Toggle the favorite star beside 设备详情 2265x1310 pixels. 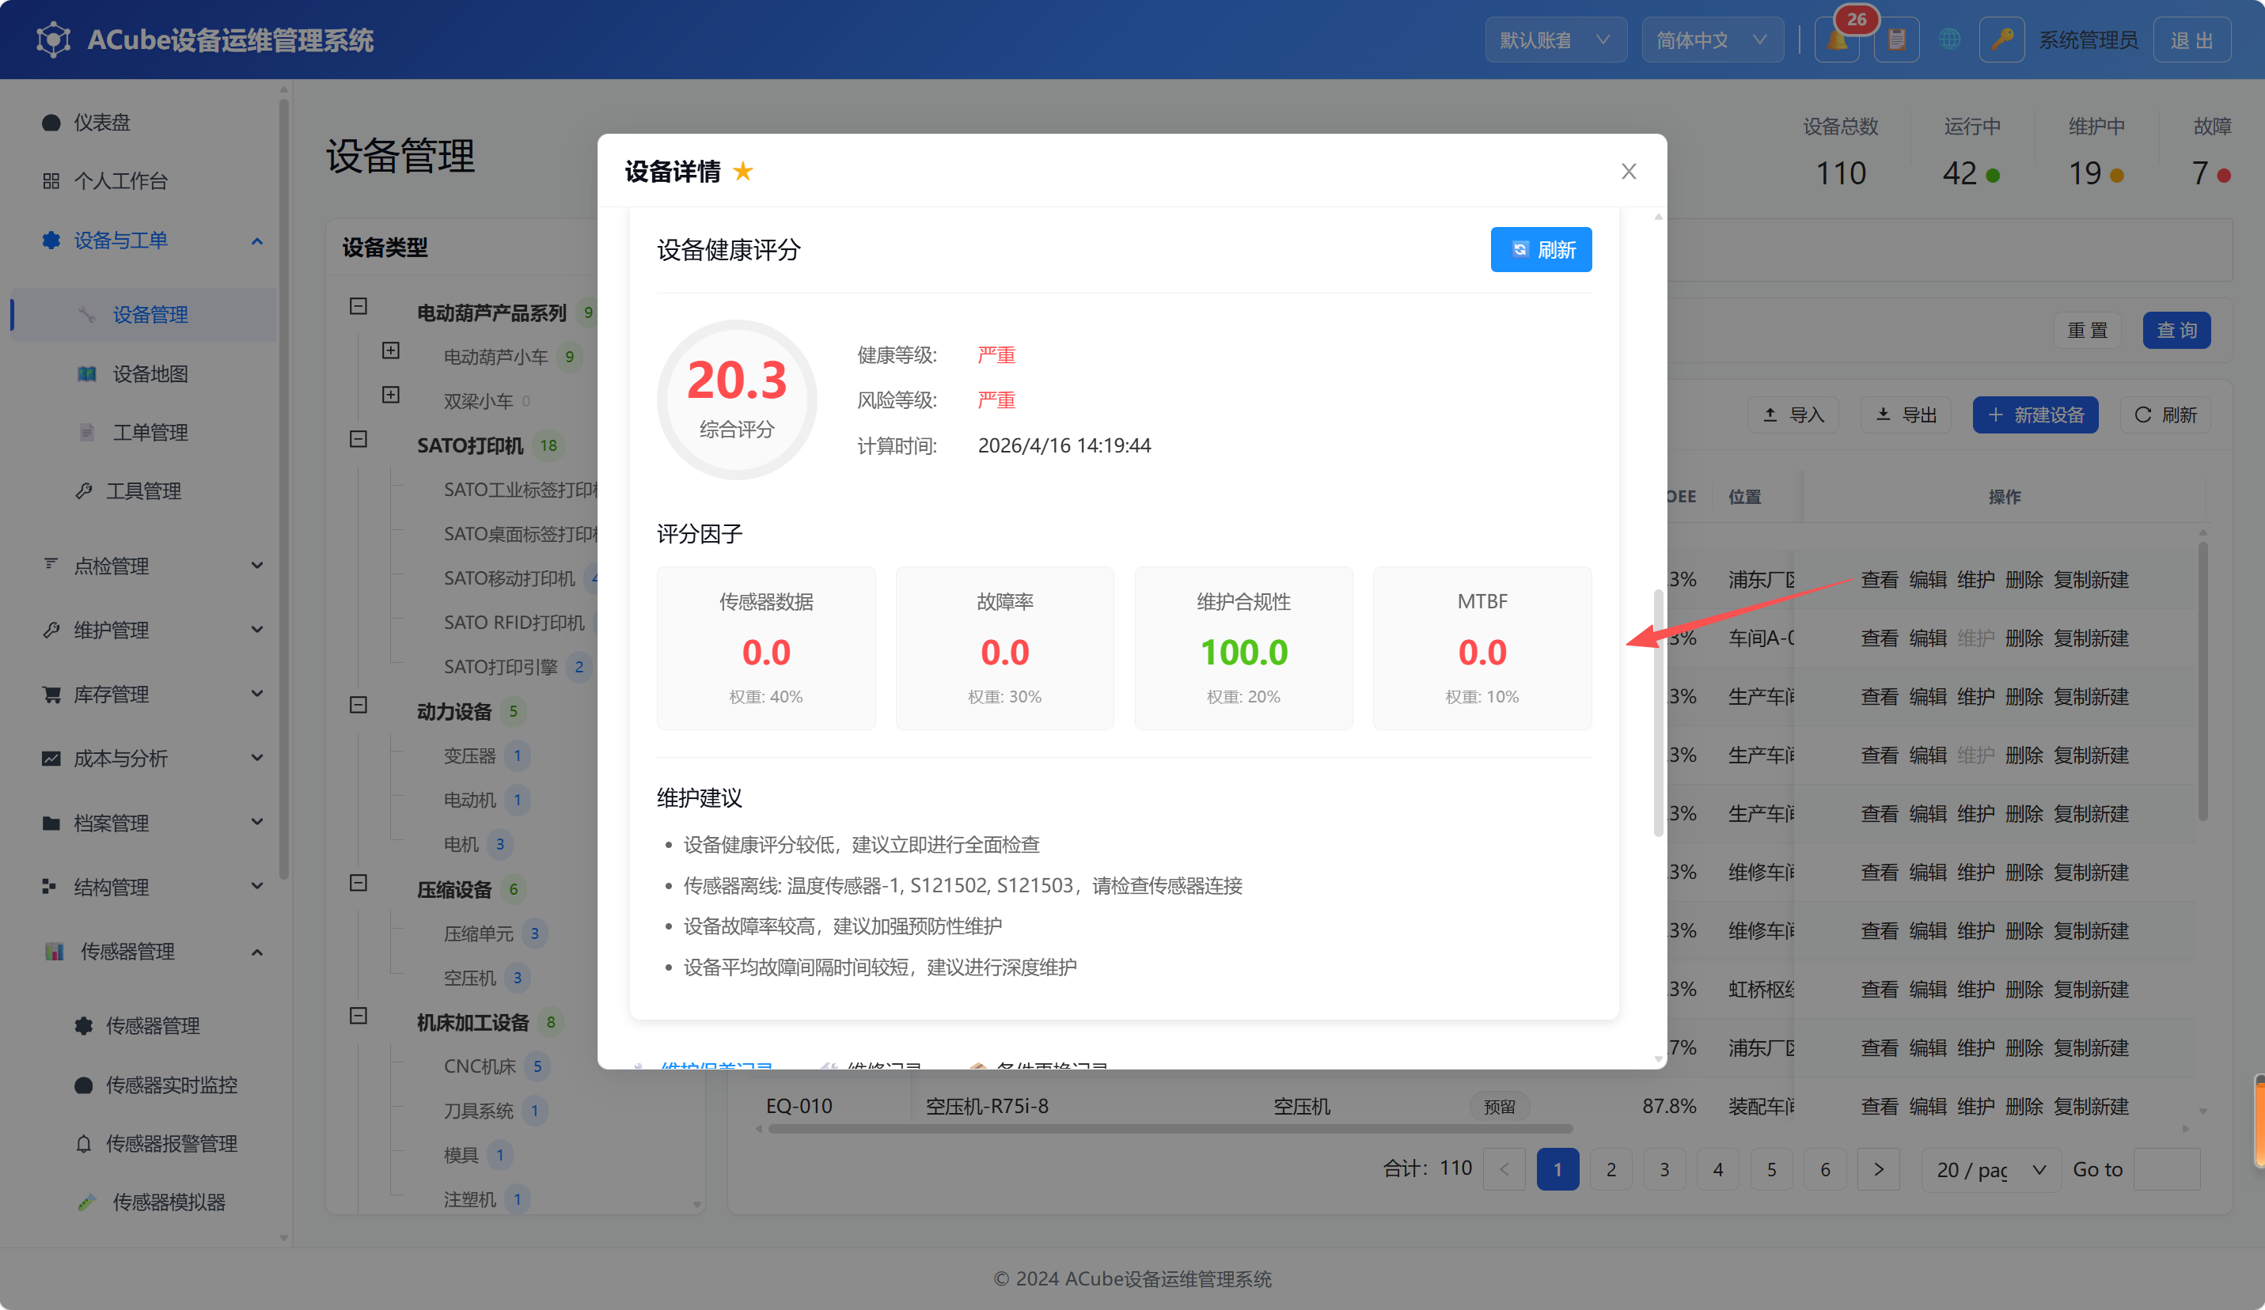(742, 171)
